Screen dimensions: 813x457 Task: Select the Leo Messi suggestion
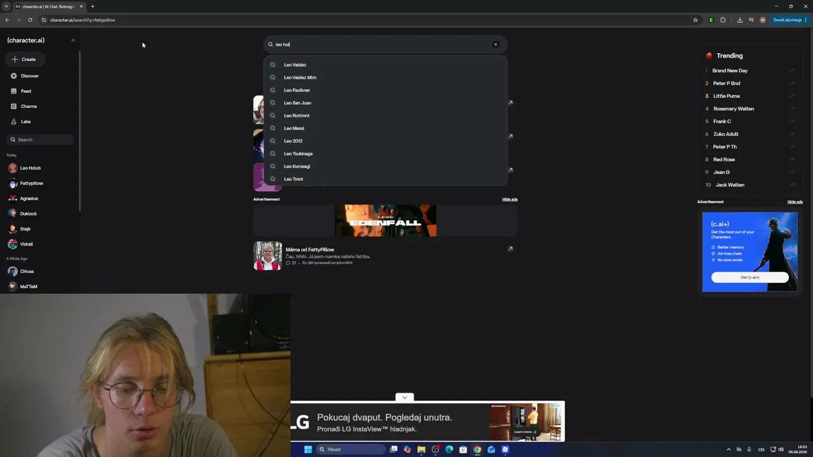point(386,128)
